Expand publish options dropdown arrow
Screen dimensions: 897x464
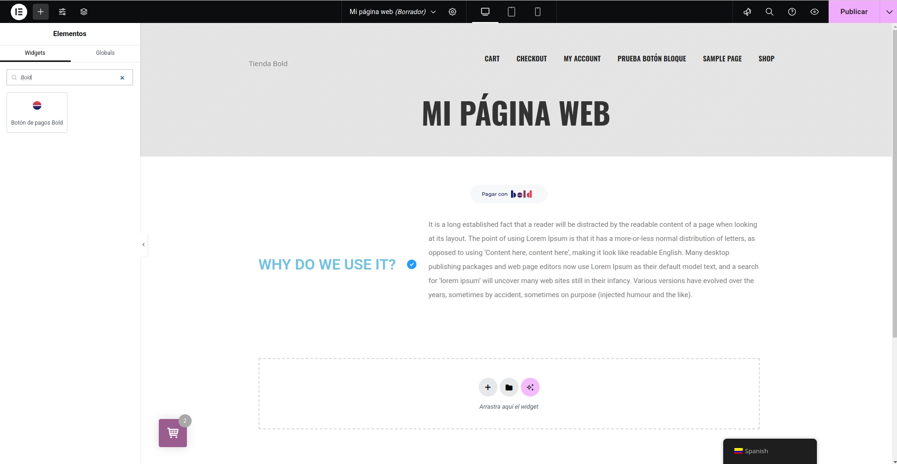tap(889, 12)
